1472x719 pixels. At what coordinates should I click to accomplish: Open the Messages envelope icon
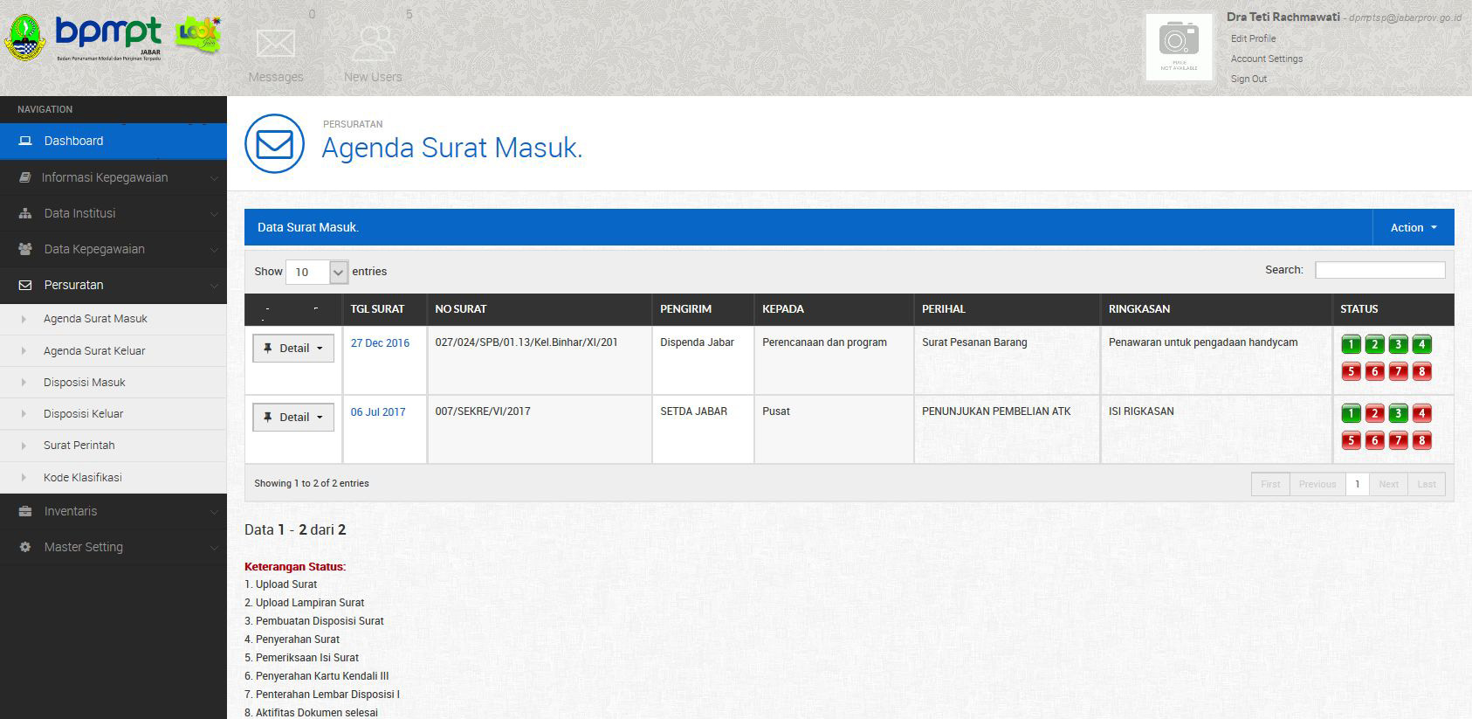tap(276, 44)
